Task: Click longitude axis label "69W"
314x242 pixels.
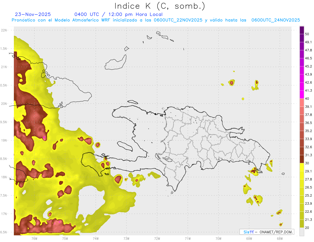Action: click(x=249, y=239)
